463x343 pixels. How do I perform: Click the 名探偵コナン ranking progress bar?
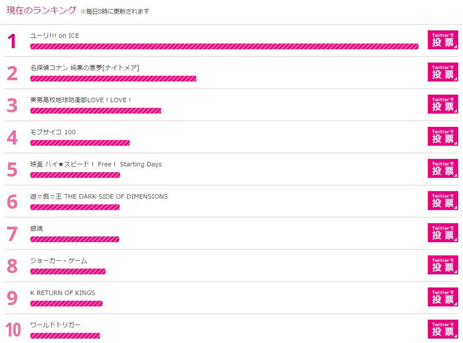pyautogui.click(x=113, y=79)
